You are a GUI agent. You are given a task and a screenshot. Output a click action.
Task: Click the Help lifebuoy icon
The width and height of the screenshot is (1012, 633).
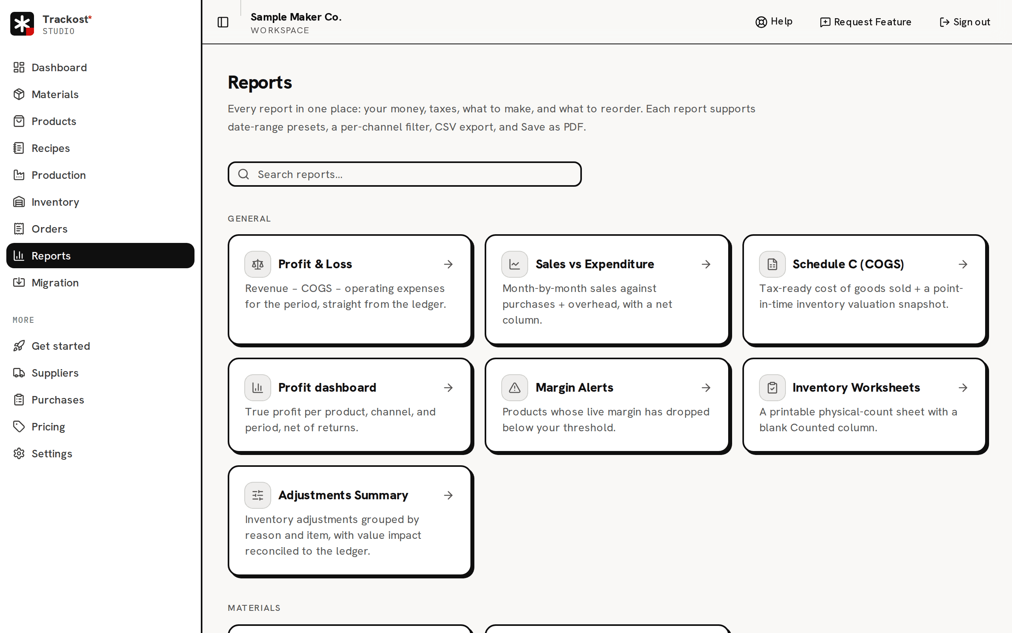point(761,22)
